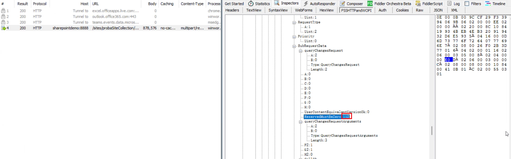The width and height of the screenshot is (511, 159).
Task: Select Uint:0 under Priority
Action: point(310,41)
